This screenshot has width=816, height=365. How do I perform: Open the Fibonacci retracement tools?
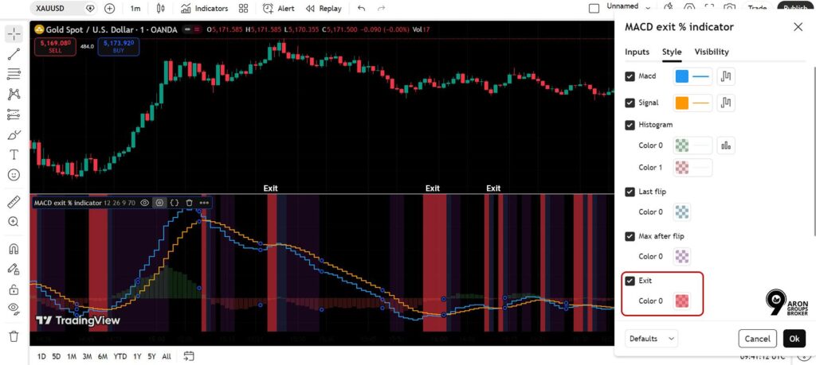point(14,74)
